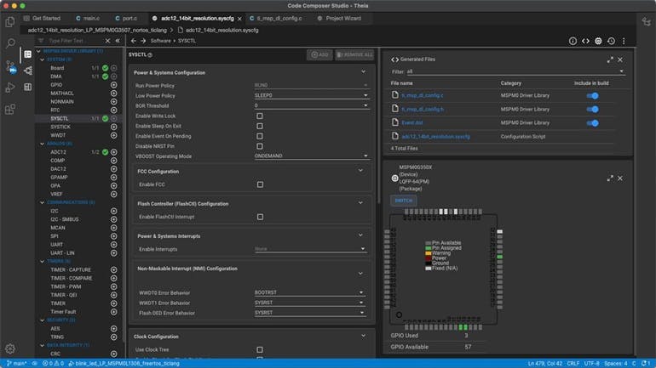The image size is (656, 368).
Task: Add a MATHACL module with plus icon
Action: (114, 93)
